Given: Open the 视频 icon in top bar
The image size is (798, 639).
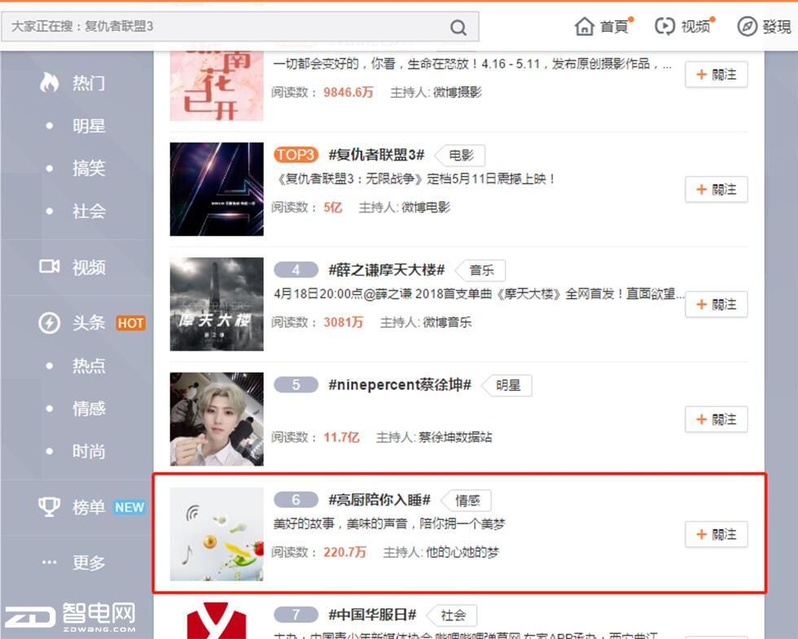Looking at the screenshot, I should (x=664, y=26).
